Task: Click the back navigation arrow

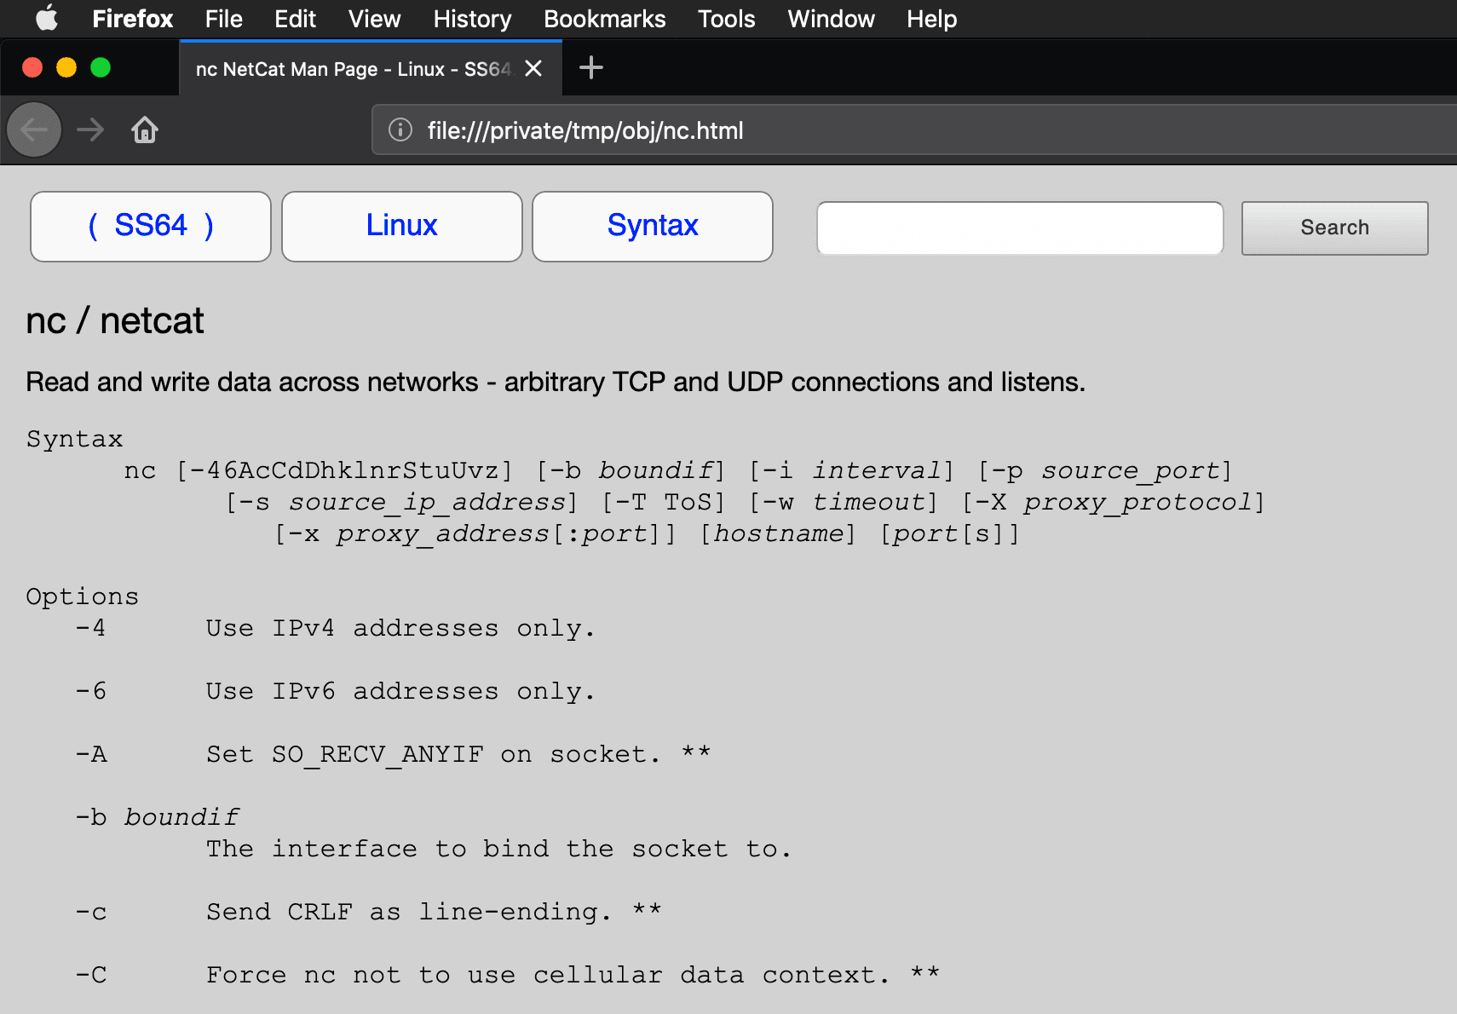Action: 33,130
